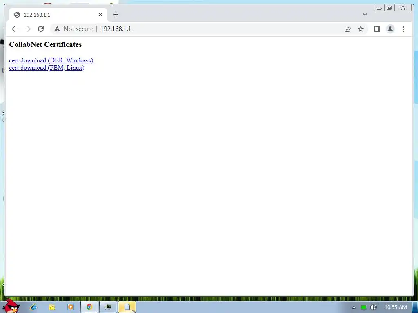The height and width of the screenshot is (313, 418).
Task: Open Windows Explorer folder in taskbar
Action: click(x=52, y=307)
